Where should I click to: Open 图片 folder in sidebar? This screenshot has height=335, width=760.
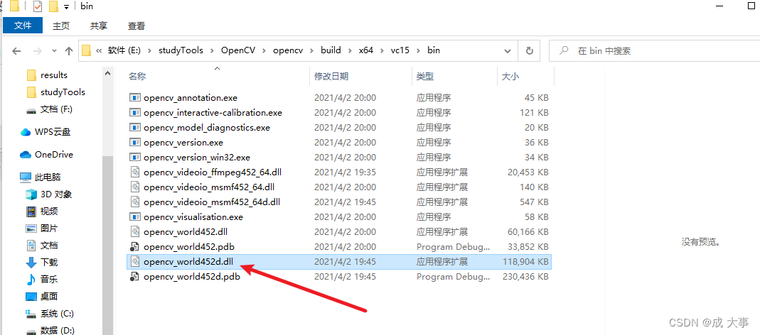point(42,228)
